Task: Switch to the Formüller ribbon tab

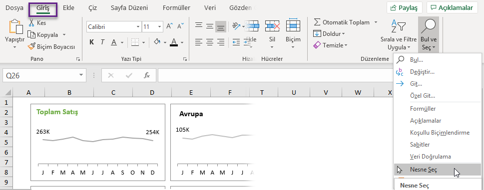Action: coord(176,7)
